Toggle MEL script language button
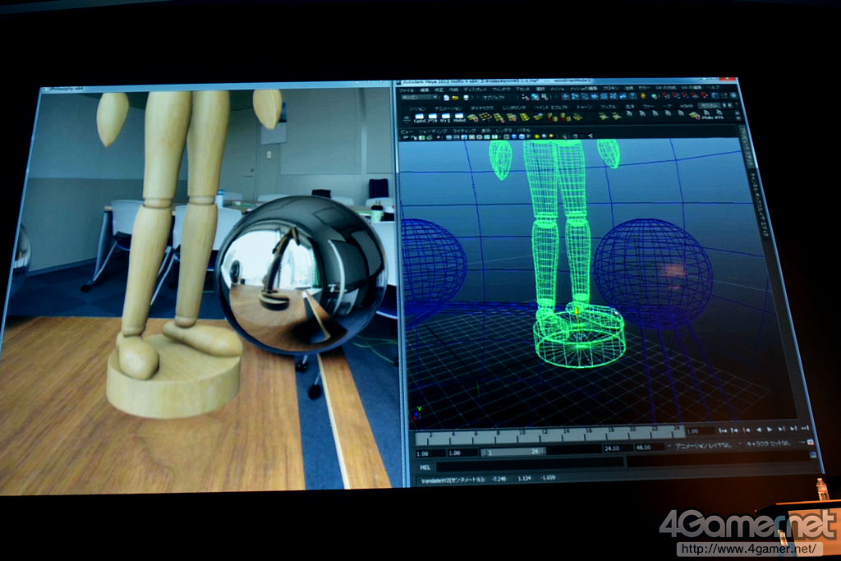The width and height of the screenshot is (841, 561). click(x=425, y=467)
